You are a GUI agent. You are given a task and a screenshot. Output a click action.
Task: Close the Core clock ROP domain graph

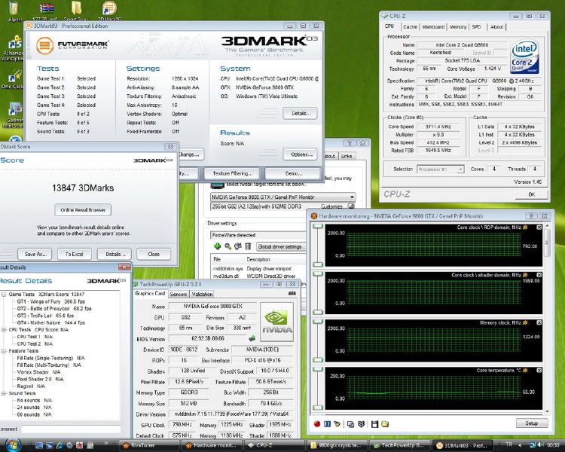point(539,228)
